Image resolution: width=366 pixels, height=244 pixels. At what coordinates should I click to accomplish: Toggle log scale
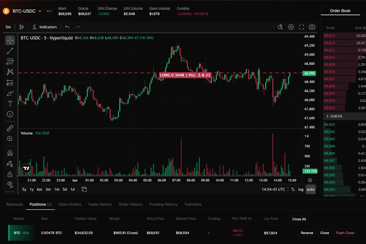coord(301,189)
